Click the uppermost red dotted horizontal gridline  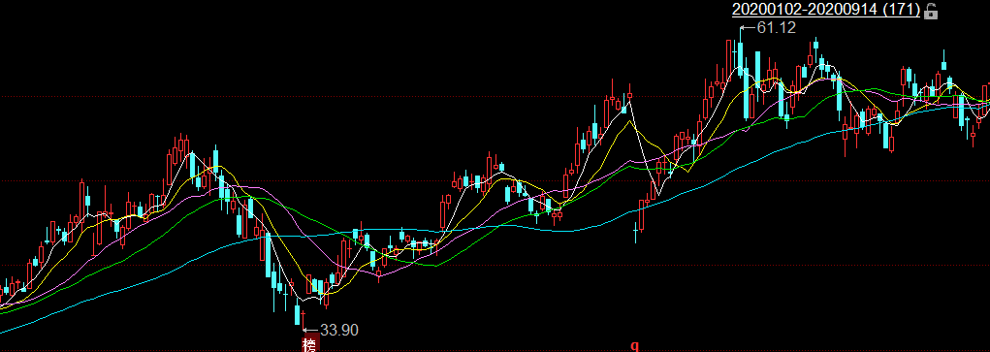point(495,97)
